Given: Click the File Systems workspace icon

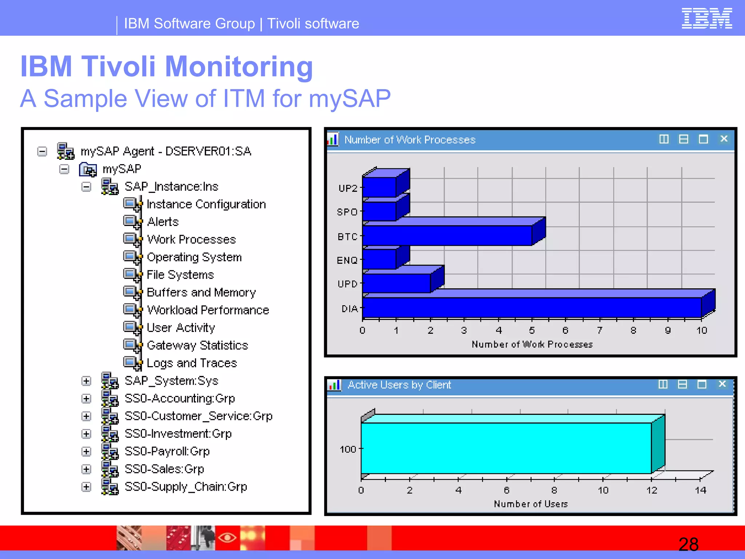Looking at the screenshot, I should [x=133, y=275].
